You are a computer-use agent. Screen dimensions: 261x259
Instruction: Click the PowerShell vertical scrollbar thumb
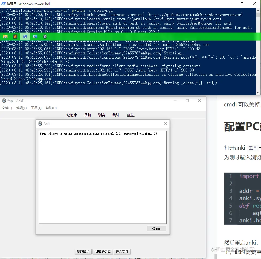click(258, 15)
